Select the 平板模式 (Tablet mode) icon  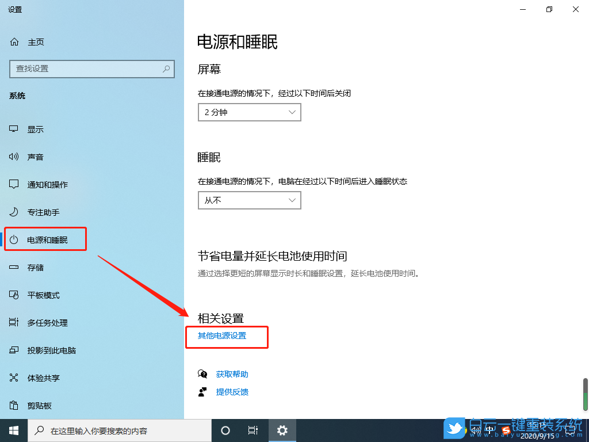click(13, 295)
